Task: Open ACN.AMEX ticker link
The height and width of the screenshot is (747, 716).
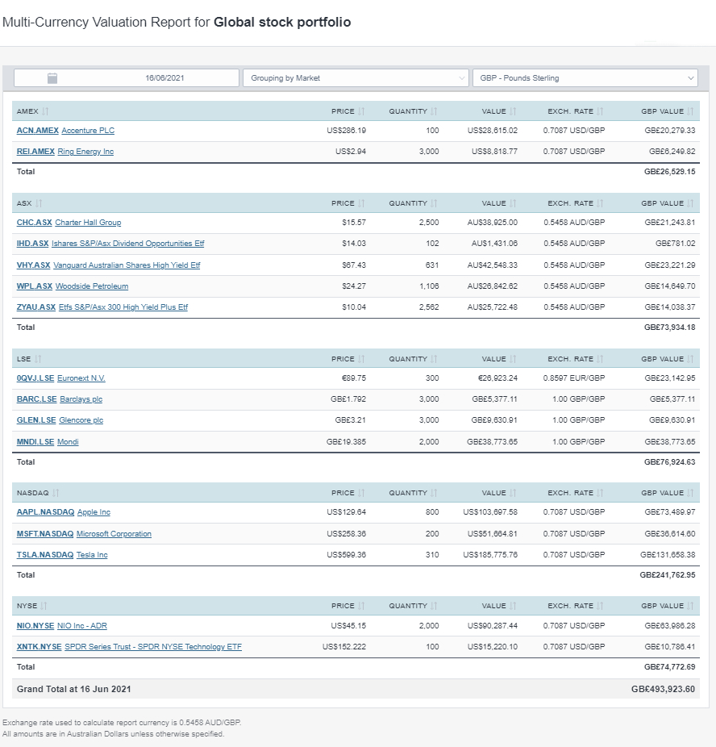Action: coord(38,131)
